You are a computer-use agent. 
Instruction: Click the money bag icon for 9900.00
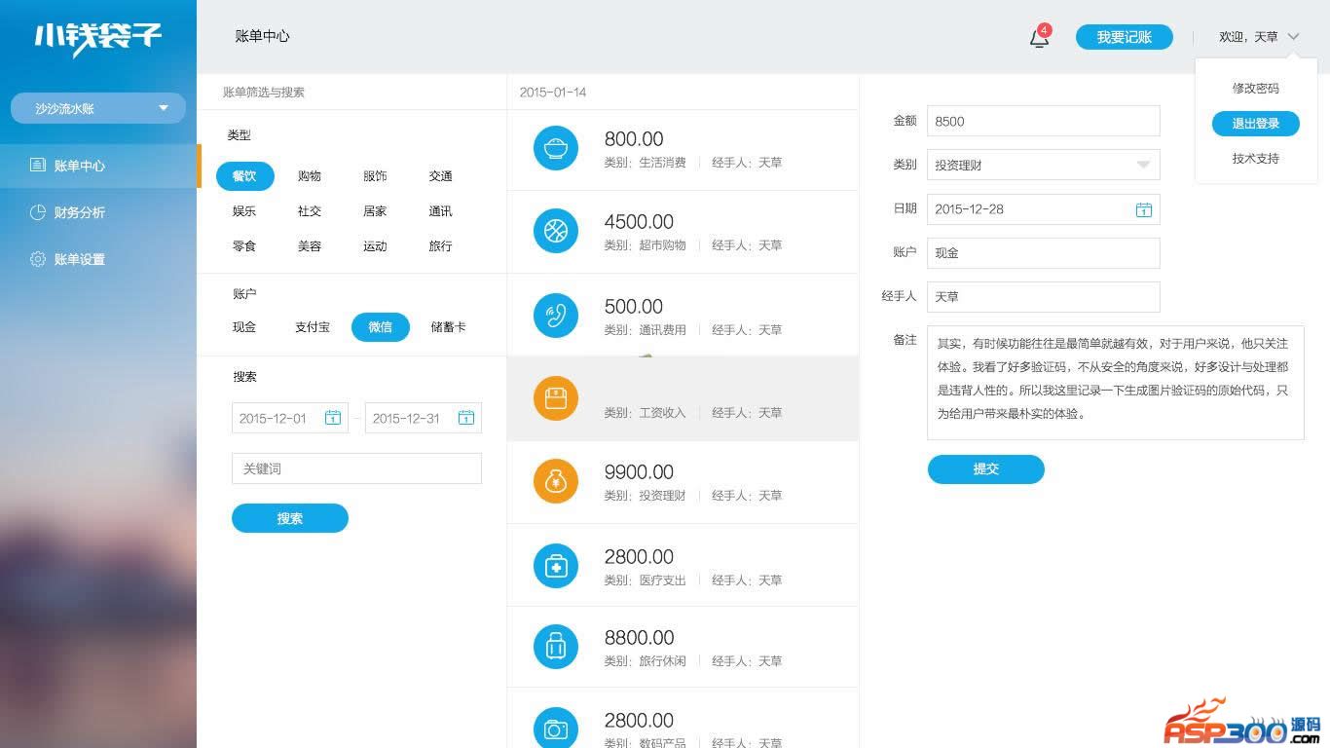[556, 481]
